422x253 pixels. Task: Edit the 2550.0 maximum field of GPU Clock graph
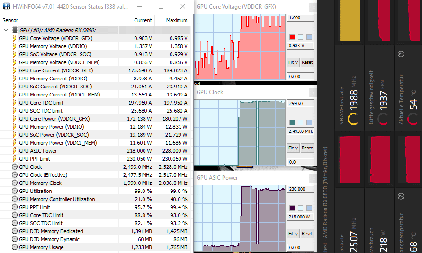pyautogui.click(x=300, y=104)
